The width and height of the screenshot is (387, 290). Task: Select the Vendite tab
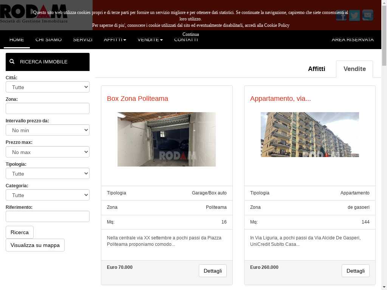(354, 69)
